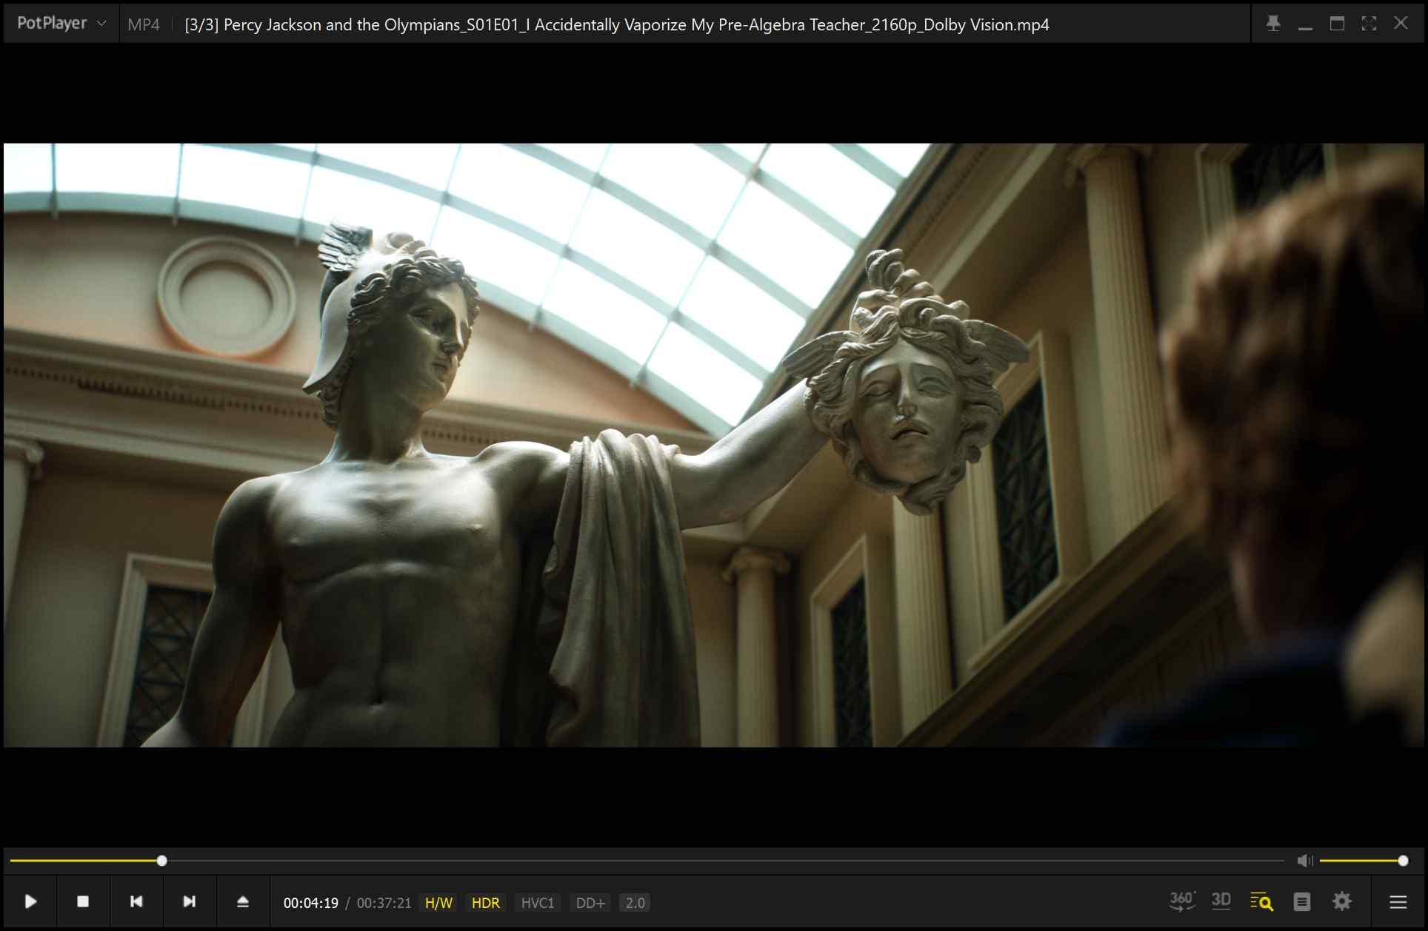Open the hamburger menu
The image size is (1428, 931).
click(x=1398, y=901)
